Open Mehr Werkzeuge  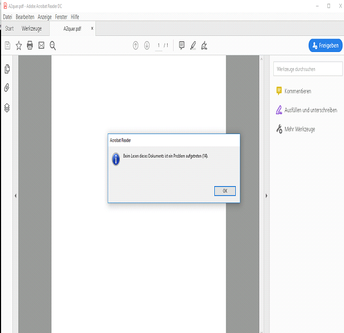(x=296, y=129)
